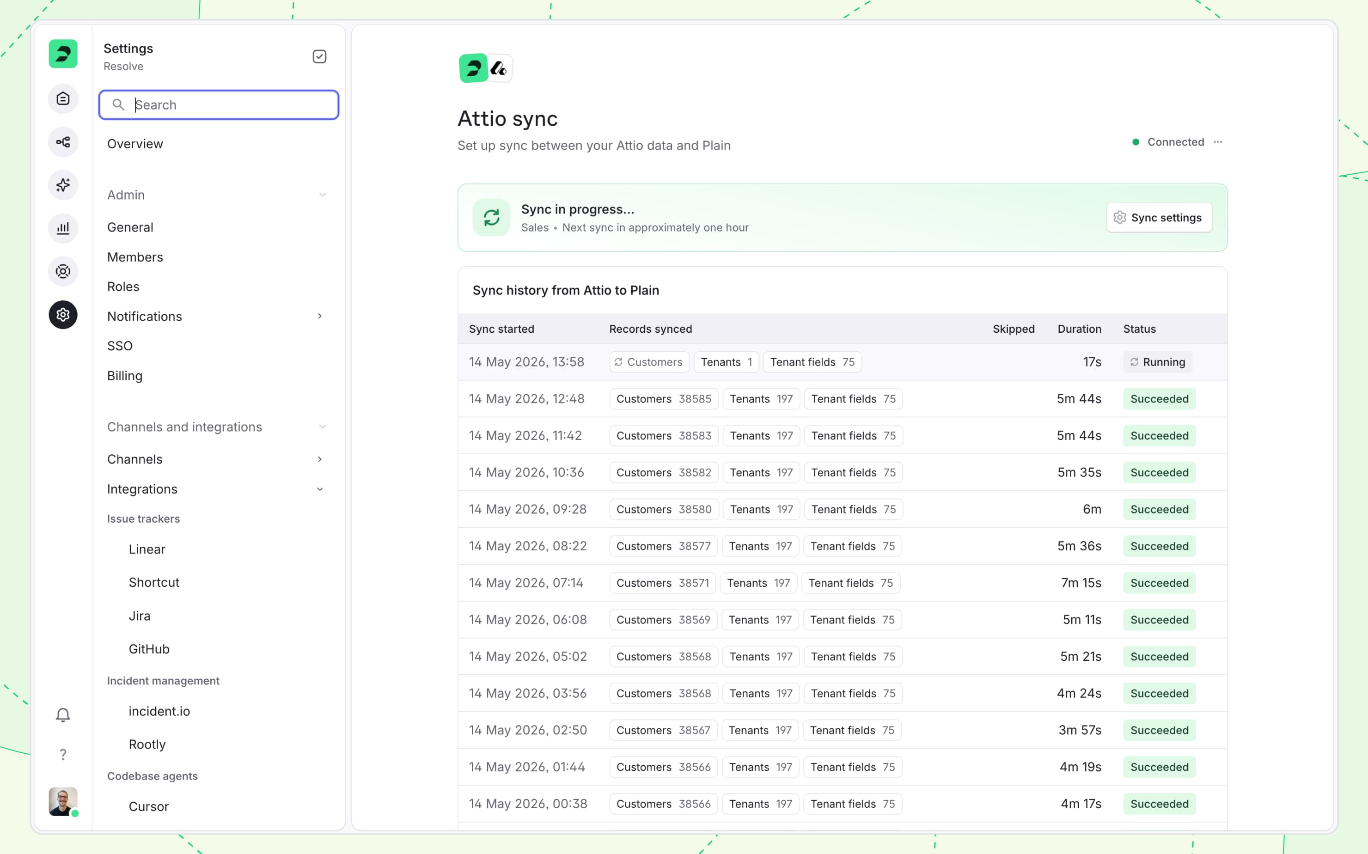
Task: Click the green sync arrows icon
Action: point(491,218)
